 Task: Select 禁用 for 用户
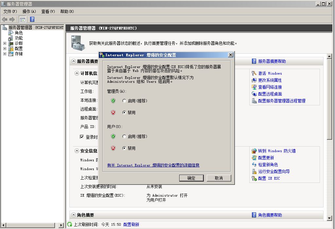pos(124,148)
